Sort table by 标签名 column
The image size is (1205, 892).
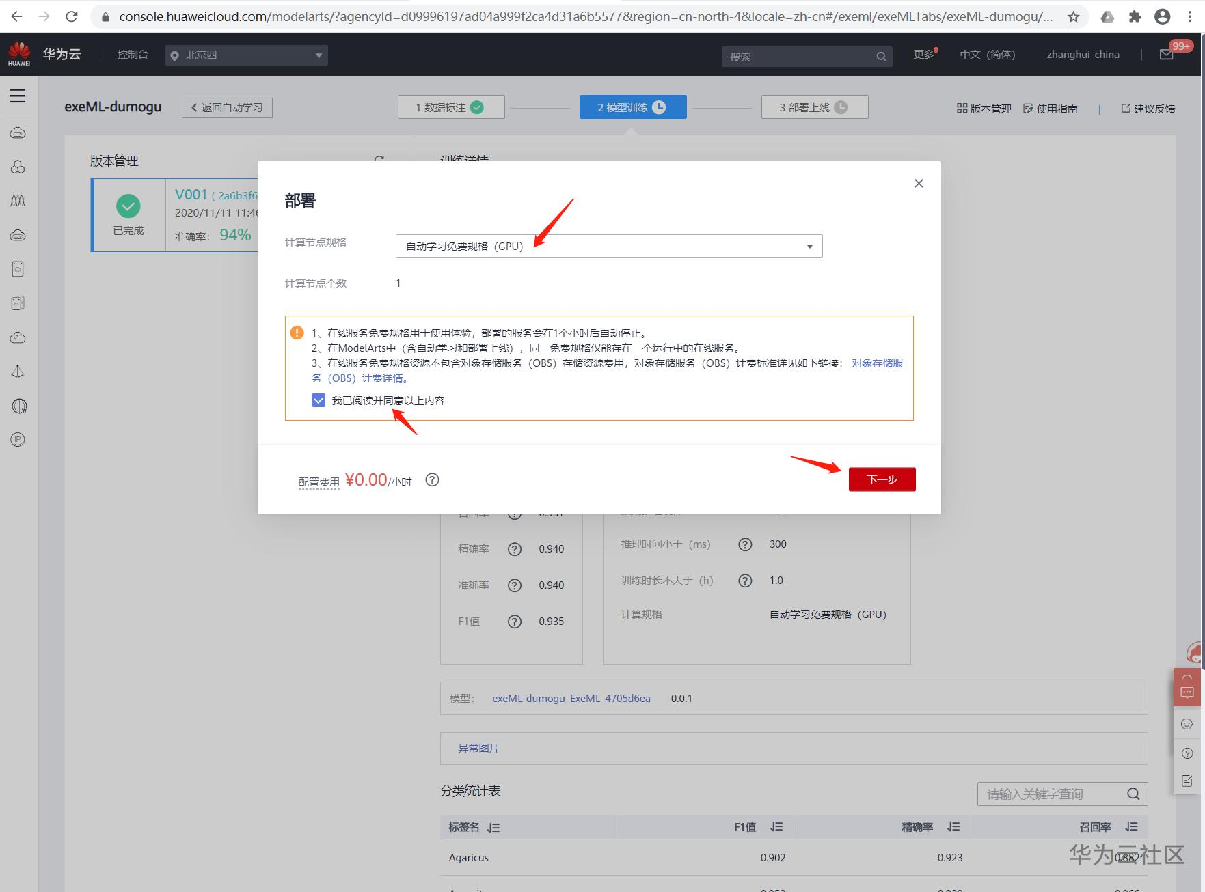click(x=493, y=828)
